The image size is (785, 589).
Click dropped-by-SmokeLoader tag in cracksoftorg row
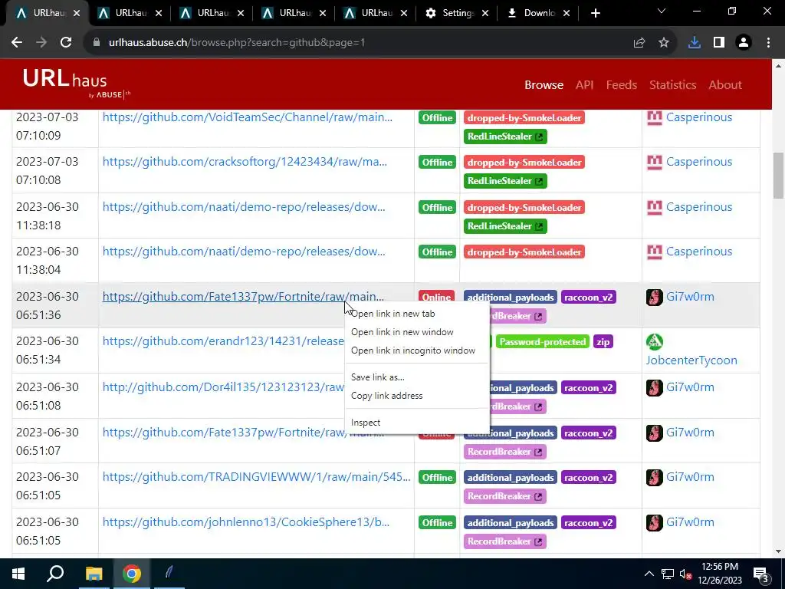524,163
